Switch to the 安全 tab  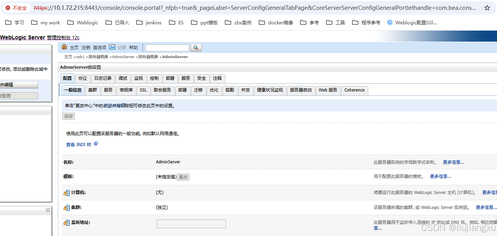tap(202, 78)
